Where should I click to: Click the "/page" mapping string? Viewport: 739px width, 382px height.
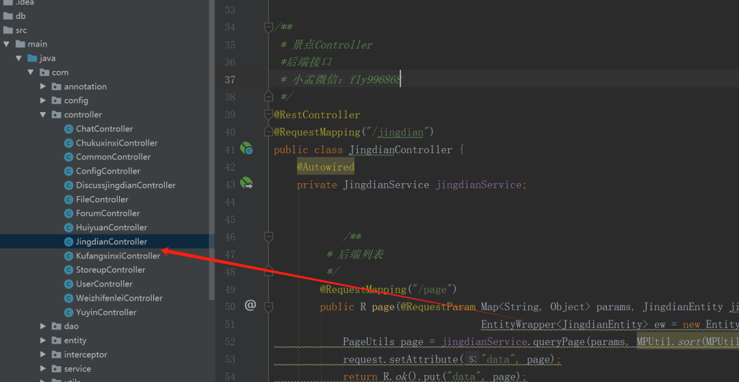coord(432,289)
